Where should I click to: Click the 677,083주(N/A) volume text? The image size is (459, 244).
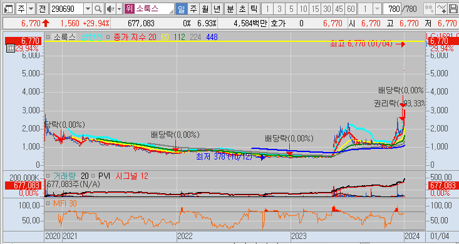pyautogui.click(x=73, y=184)
